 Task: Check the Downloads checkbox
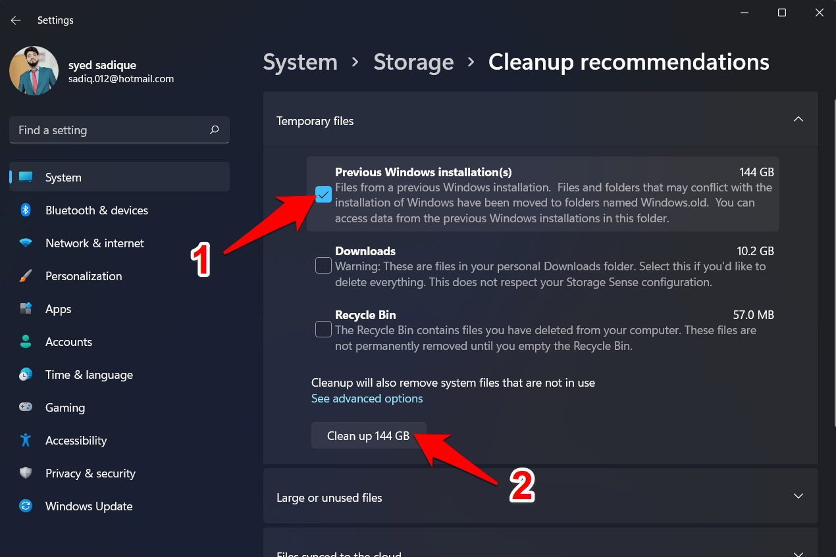click(x=323, y=266)
